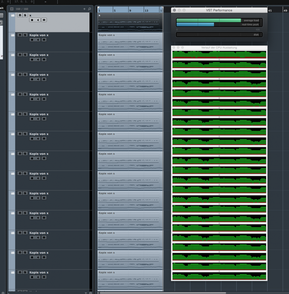The width and height of the screenshot is (289, 294).
Task: Mute the top track named x
Action: point(20,15)
